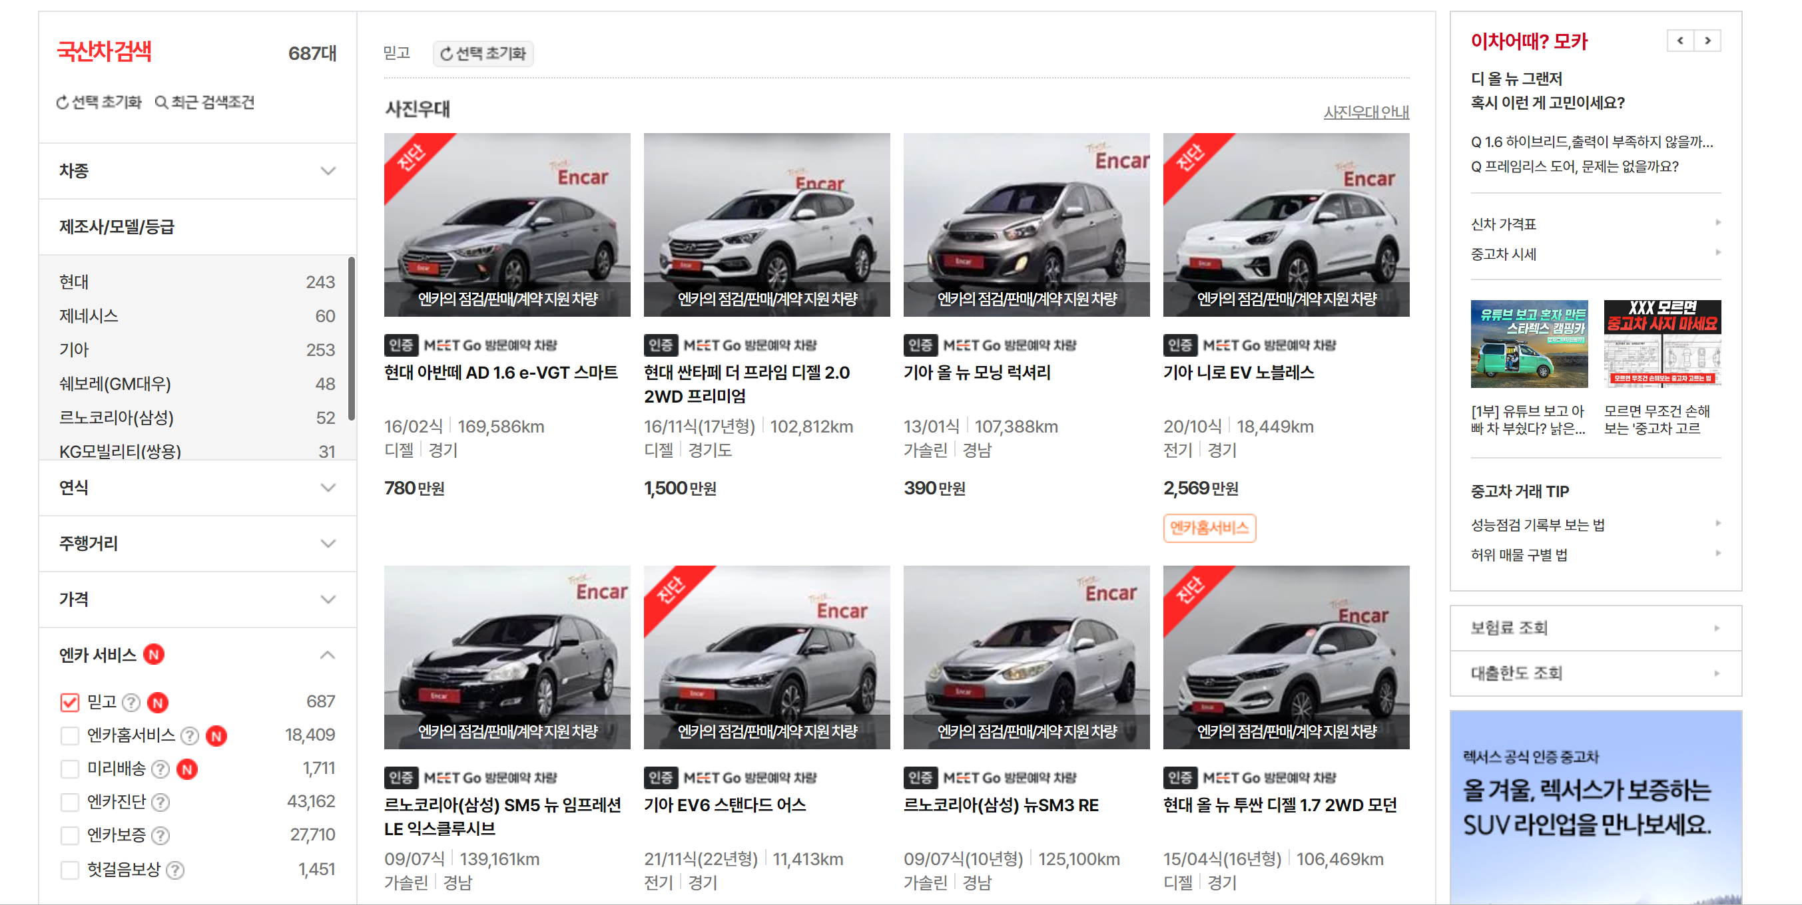Open 대출한도 조회

(x=1596, y=673)
